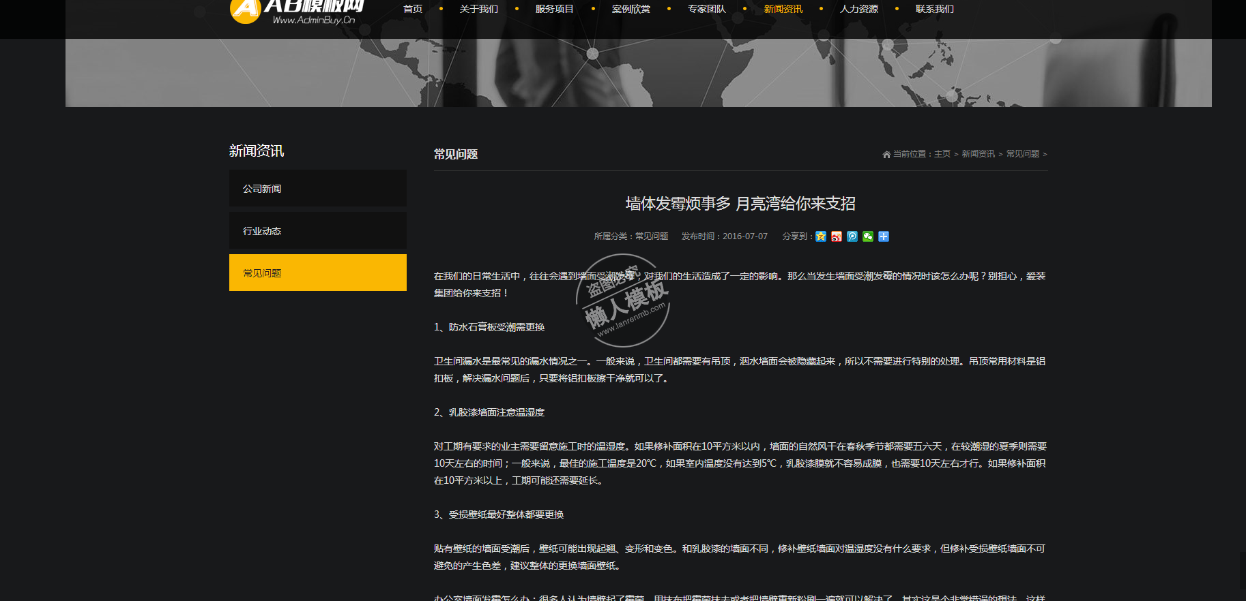
Task: Go to 关于我们 menu item
Action: [479, 9]
